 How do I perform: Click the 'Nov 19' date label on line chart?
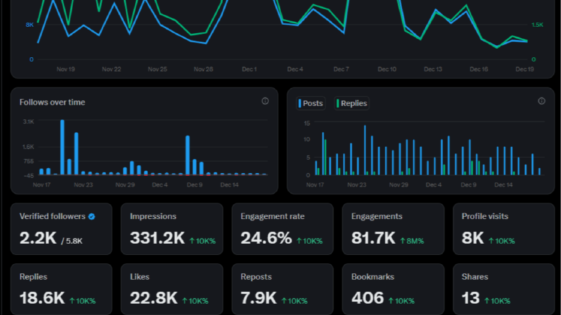(x=66, y=69)
